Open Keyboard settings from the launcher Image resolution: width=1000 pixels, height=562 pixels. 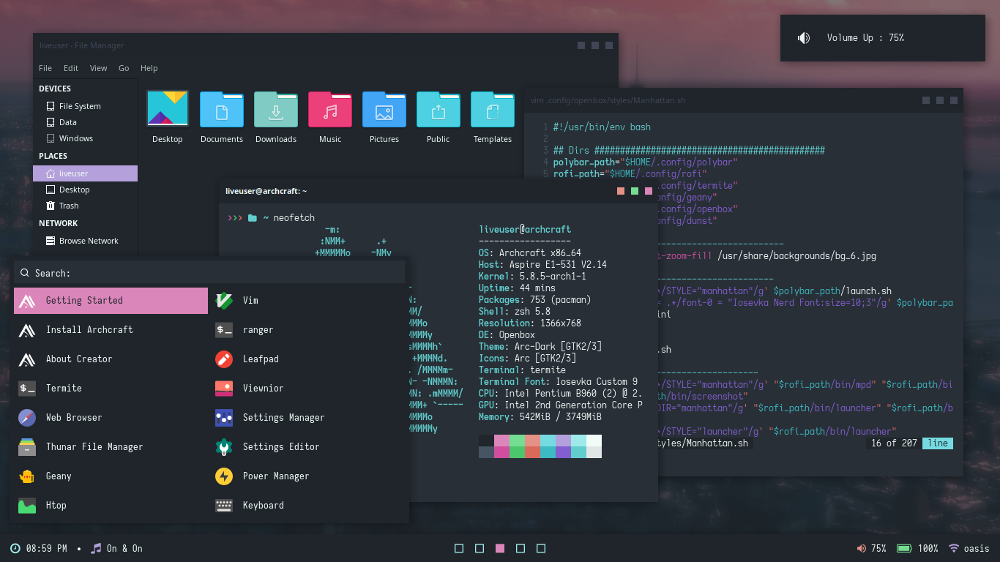point(308,506)
